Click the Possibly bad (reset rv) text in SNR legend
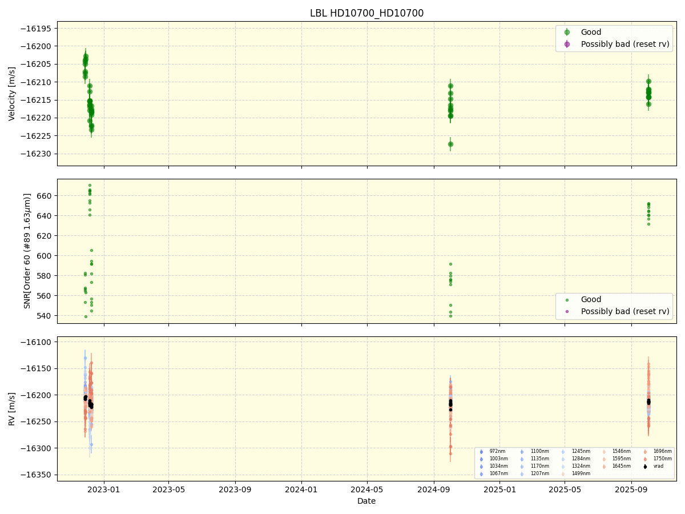This screenshot has height=514, width=685. 625,311
